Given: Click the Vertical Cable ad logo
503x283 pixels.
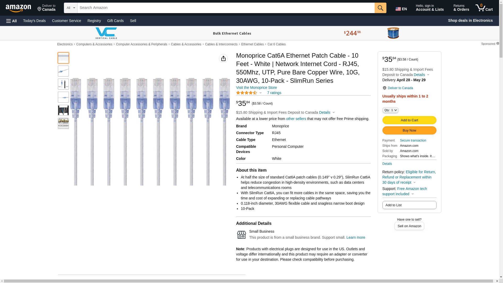Looking at the screenshot, I should tap(106, 33).
